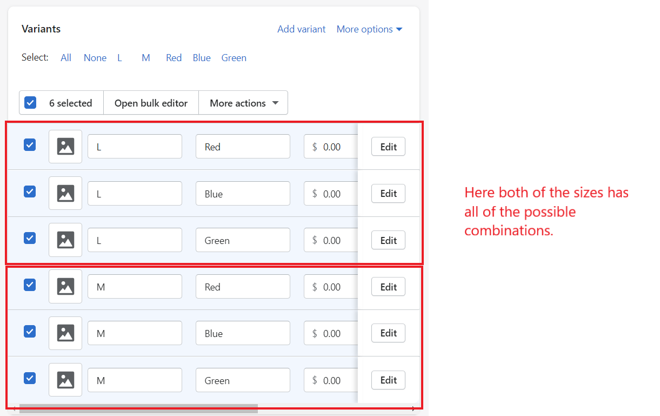Image resolution: width=660 pixels, height=416 pixels.
Task: Click the horizontal scrollbar under variants
Action: [138, 408]
